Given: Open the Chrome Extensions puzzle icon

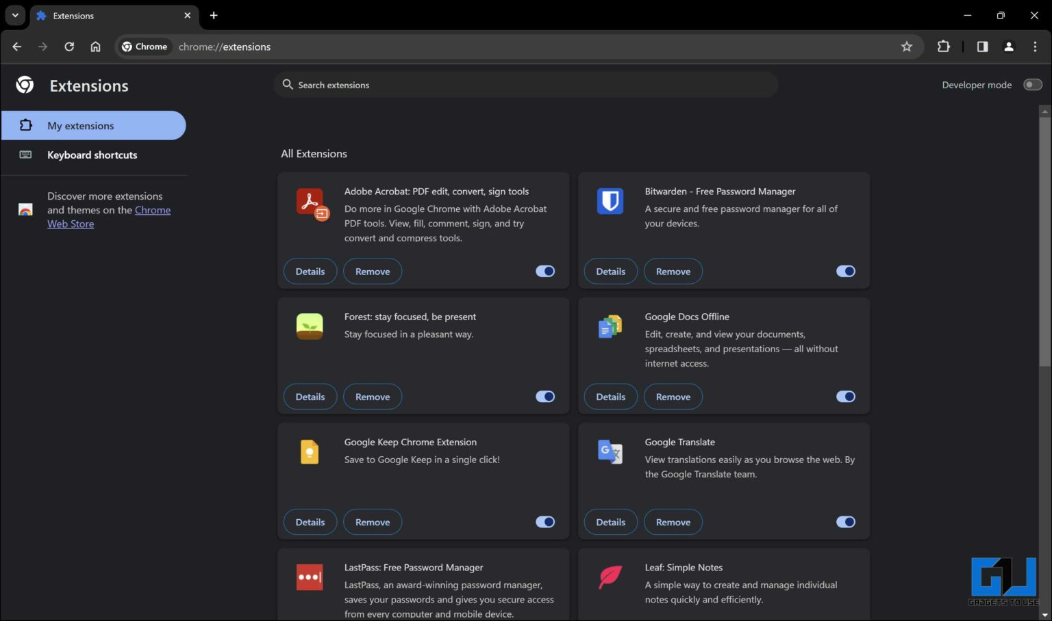Looking at the screenshot, I should 943,47.
